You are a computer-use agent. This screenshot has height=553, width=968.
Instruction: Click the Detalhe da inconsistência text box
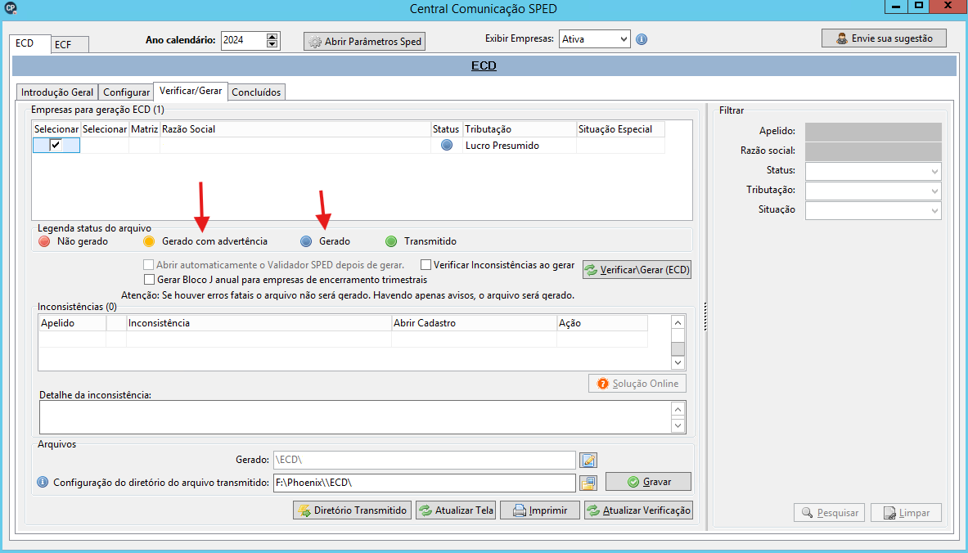click(x=355, y=417)
